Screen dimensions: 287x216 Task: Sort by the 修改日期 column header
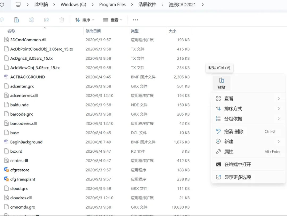93,31
